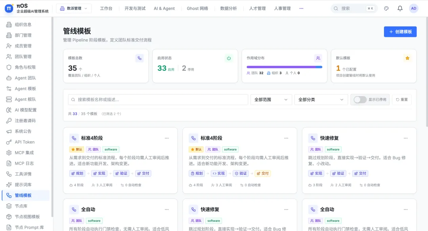Open the 数派管理 workspace dropdown
The width and height of the screenshot is (428, 231).
74,8
